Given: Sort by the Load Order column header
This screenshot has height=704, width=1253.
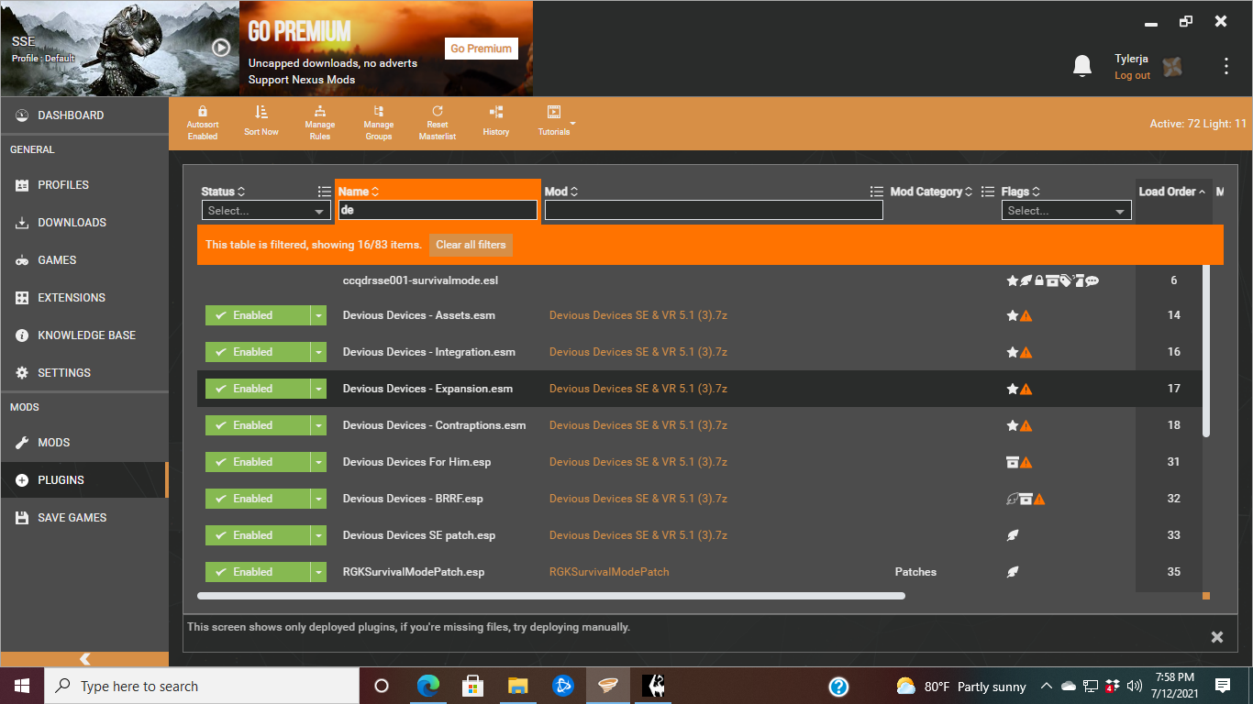Looking at the screenshot, I should (1172, 192).
